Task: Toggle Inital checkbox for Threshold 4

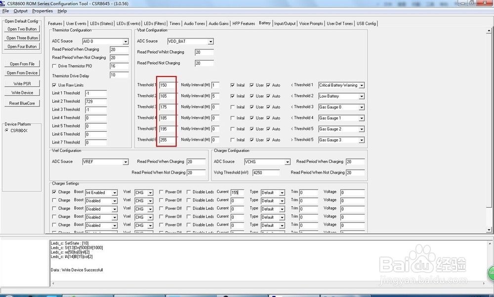Action: tap(233, 118)
